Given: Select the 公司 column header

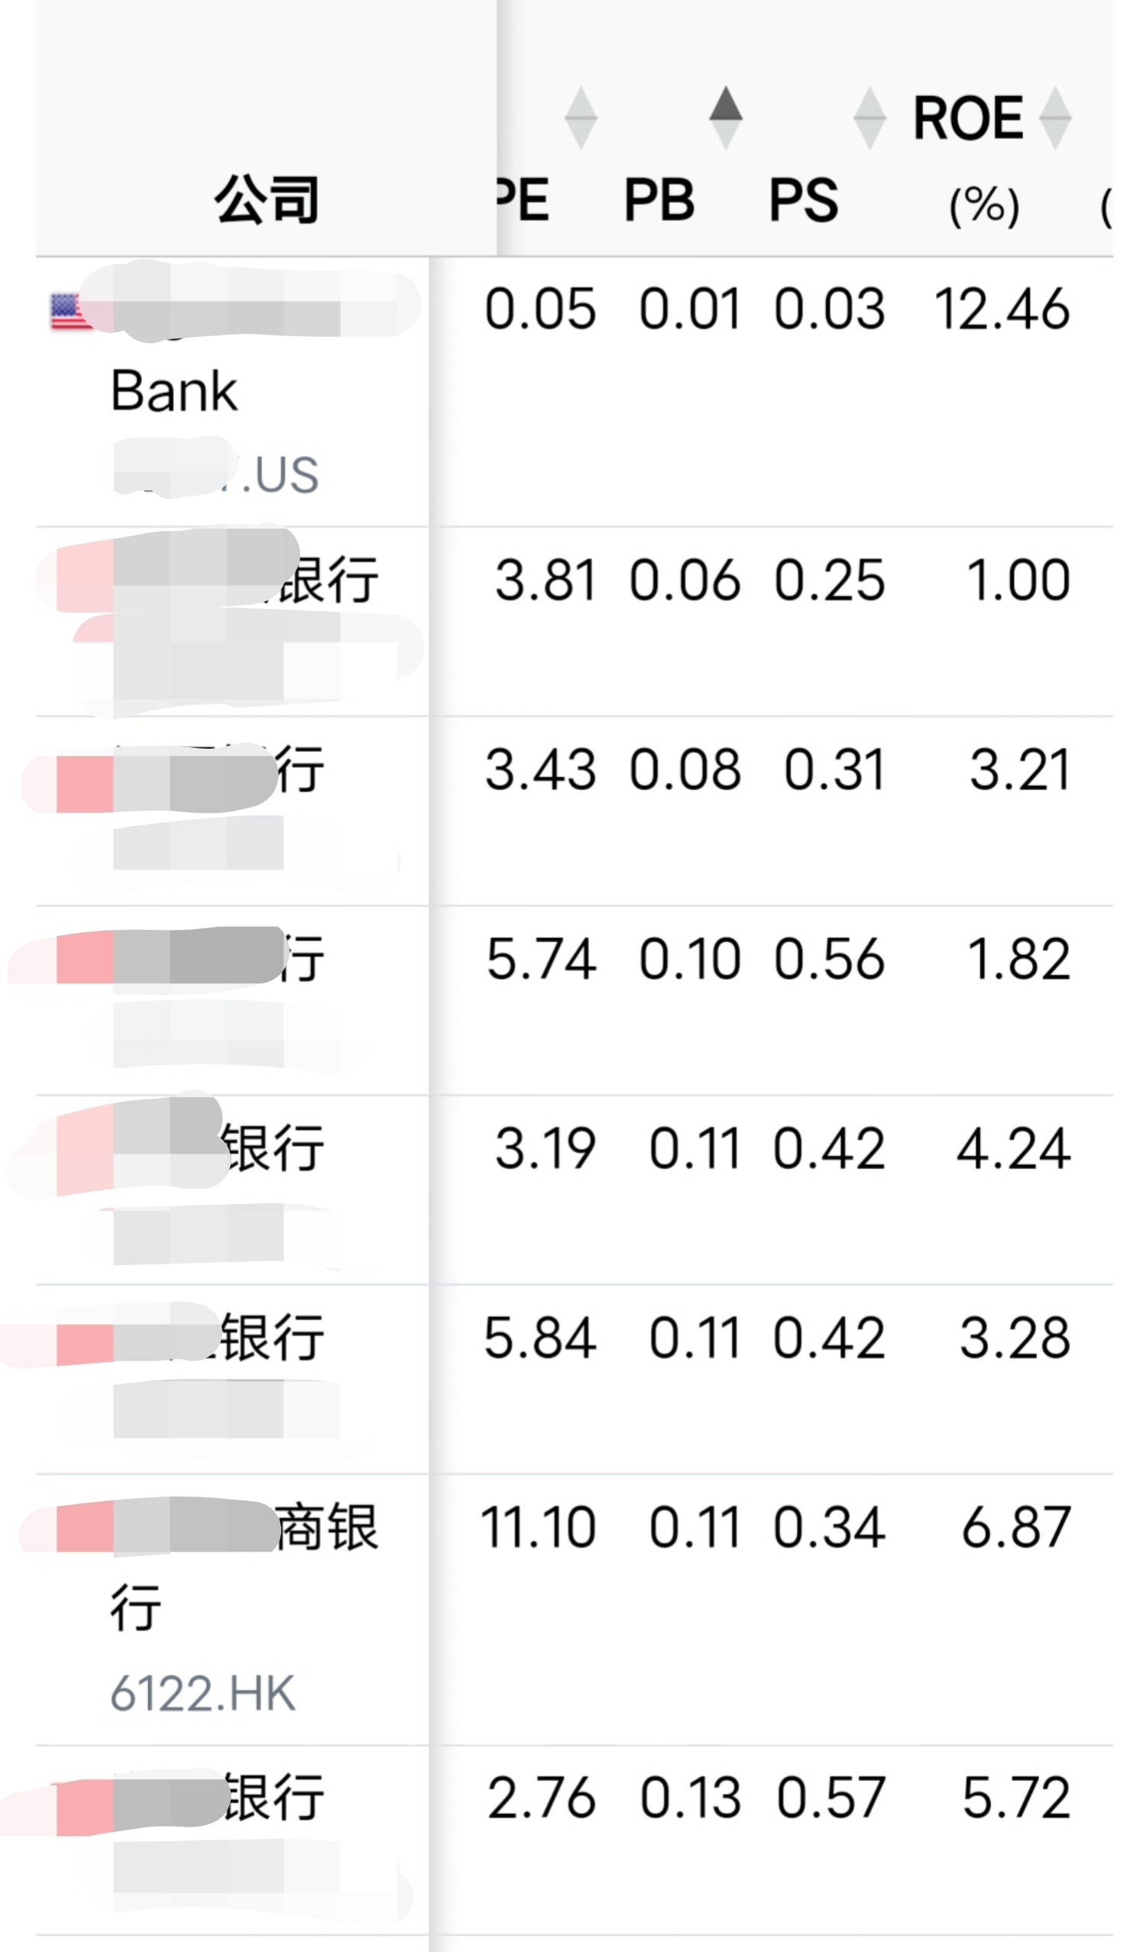Looking at the screenshot, I should coord(266,199).
